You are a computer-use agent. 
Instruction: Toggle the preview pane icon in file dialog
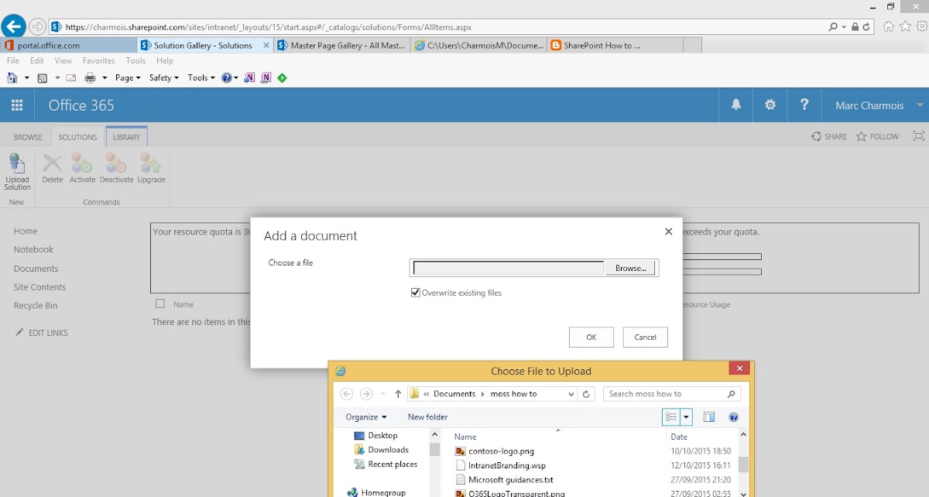708,417
